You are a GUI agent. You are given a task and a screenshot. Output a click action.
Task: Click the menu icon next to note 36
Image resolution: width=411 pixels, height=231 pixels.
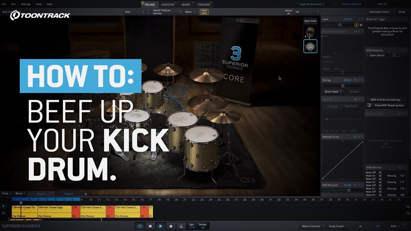point(403,56)
